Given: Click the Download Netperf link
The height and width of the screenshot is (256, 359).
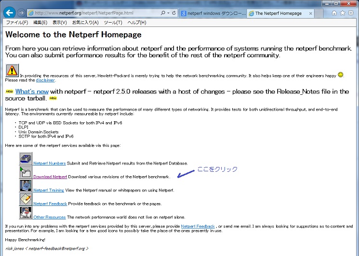Looking at the screenshot, I should (50, 177).
